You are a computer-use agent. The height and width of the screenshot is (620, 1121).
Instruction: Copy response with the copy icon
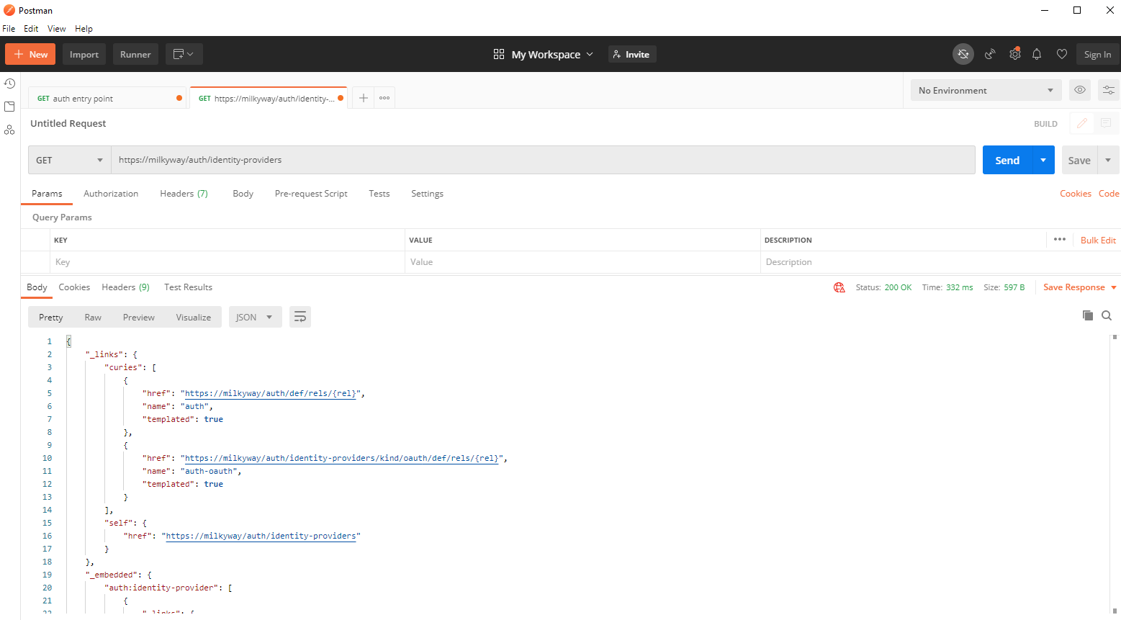tap(1088, 315)
